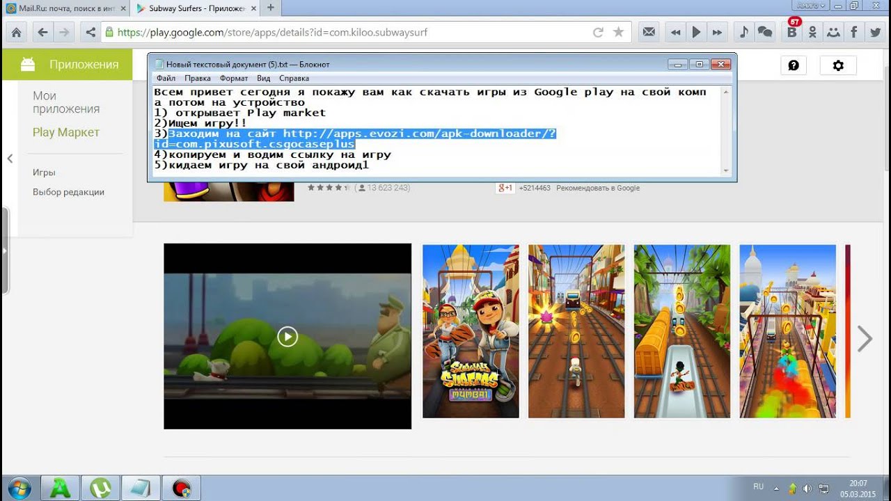Screen dimensions: 891x501
Task: Click the Google Play help question icon
Action: 794,65
